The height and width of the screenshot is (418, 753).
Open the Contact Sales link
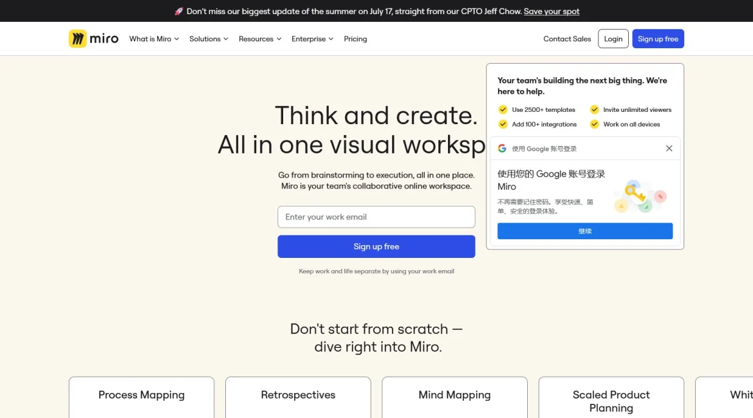pyautogui.click(x=567, y=39)
